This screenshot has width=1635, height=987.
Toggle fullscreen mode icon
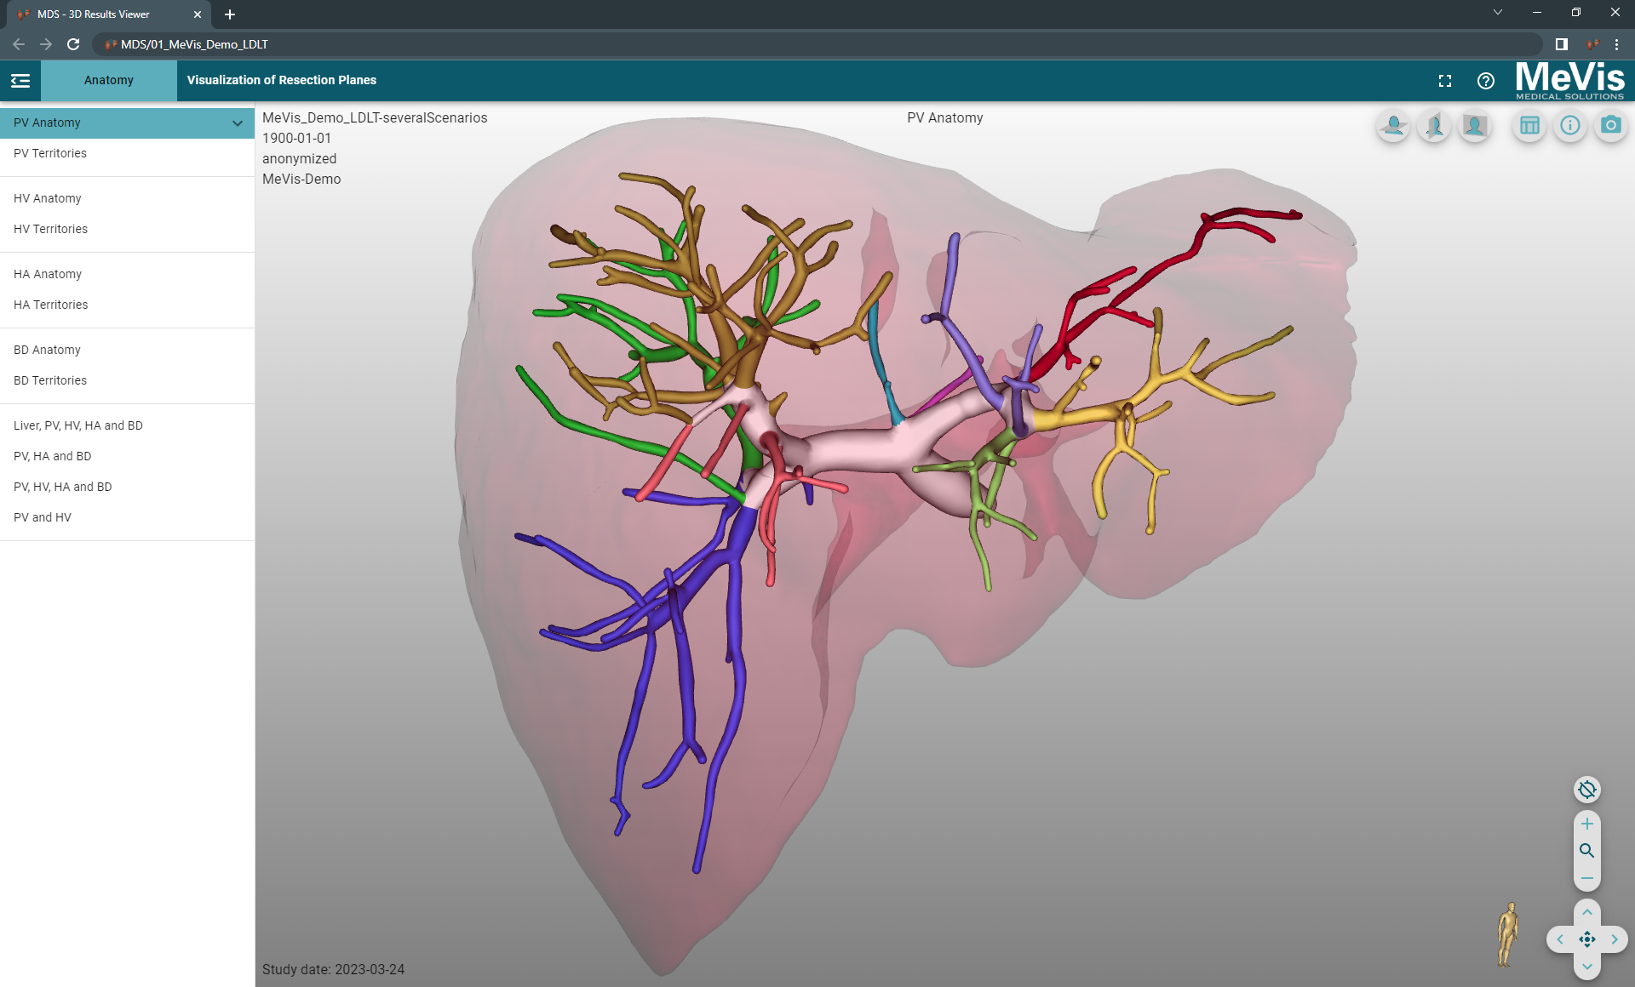pos(1445,81)
